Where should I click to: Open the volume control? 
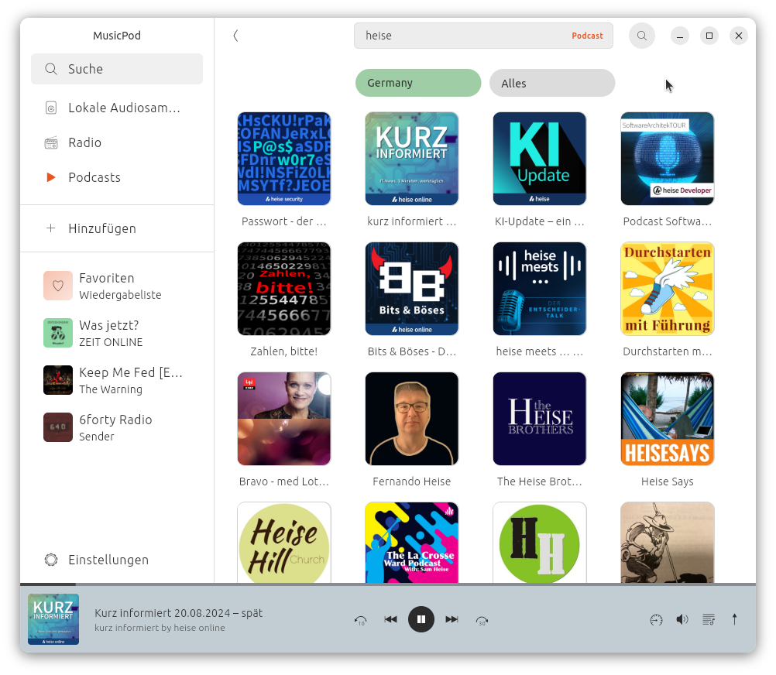point(682,619)
